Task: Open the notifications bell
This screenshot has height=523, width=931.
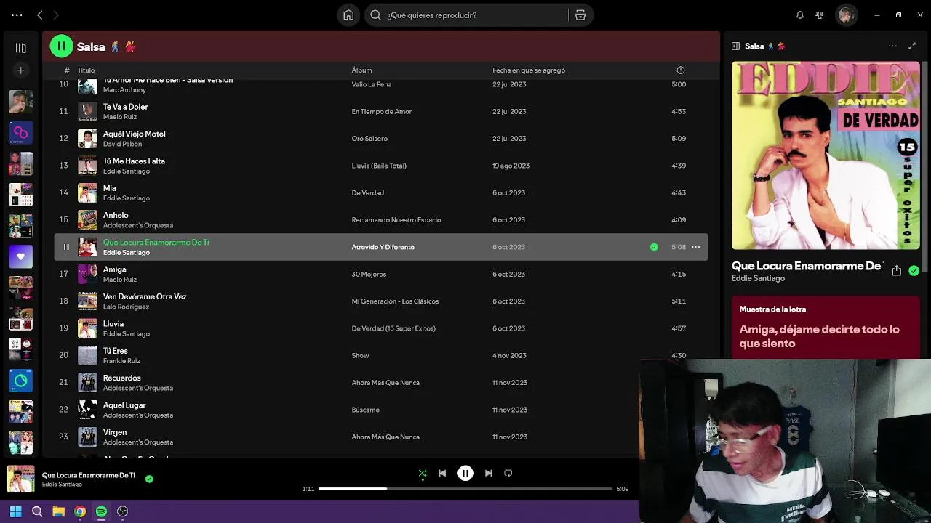Action: coord(800,15)
